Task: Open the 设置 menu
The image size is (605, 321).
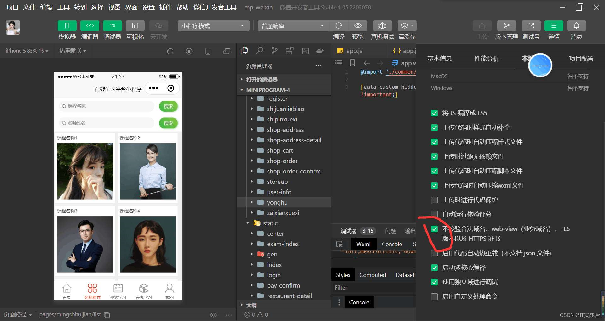Action: point(148,7)
